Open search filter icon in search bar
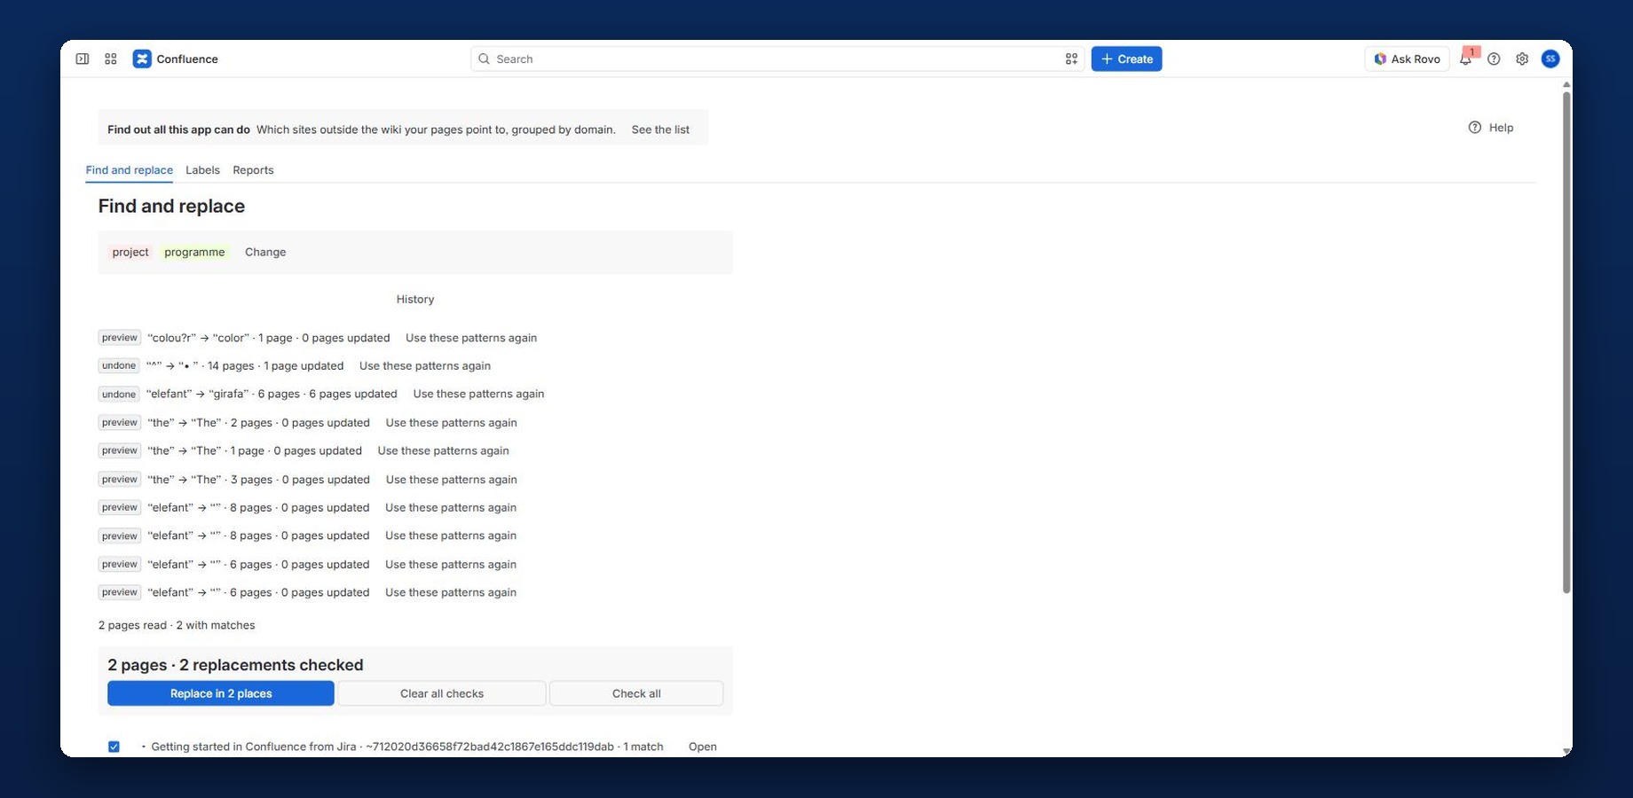1633x798 pixels. (1071, 59)
